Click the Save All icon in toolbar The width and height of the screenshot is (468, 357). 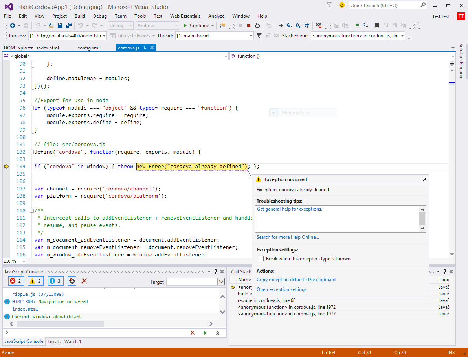click(x=69, y=26)
